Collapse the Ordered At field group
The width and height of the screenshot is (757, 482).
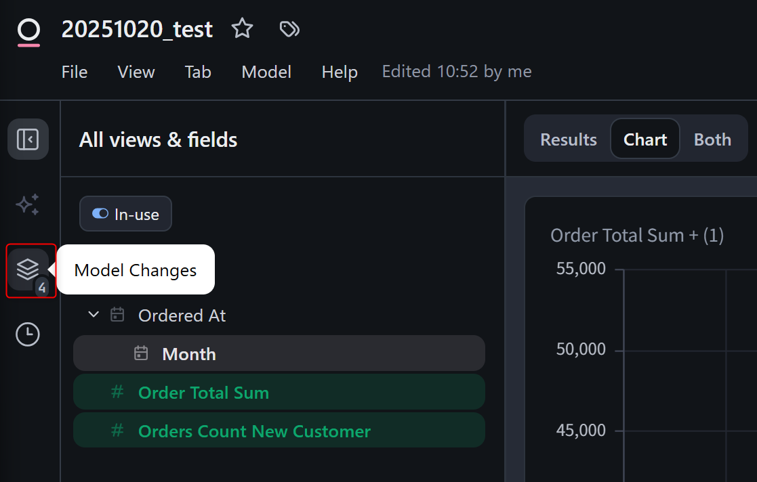tap(94, 315)
